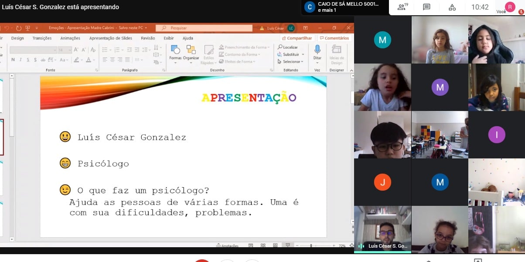The width and height of the screenshot is (525, 262).
Task: Open the Ajuda tab
Action: [188, 38]
